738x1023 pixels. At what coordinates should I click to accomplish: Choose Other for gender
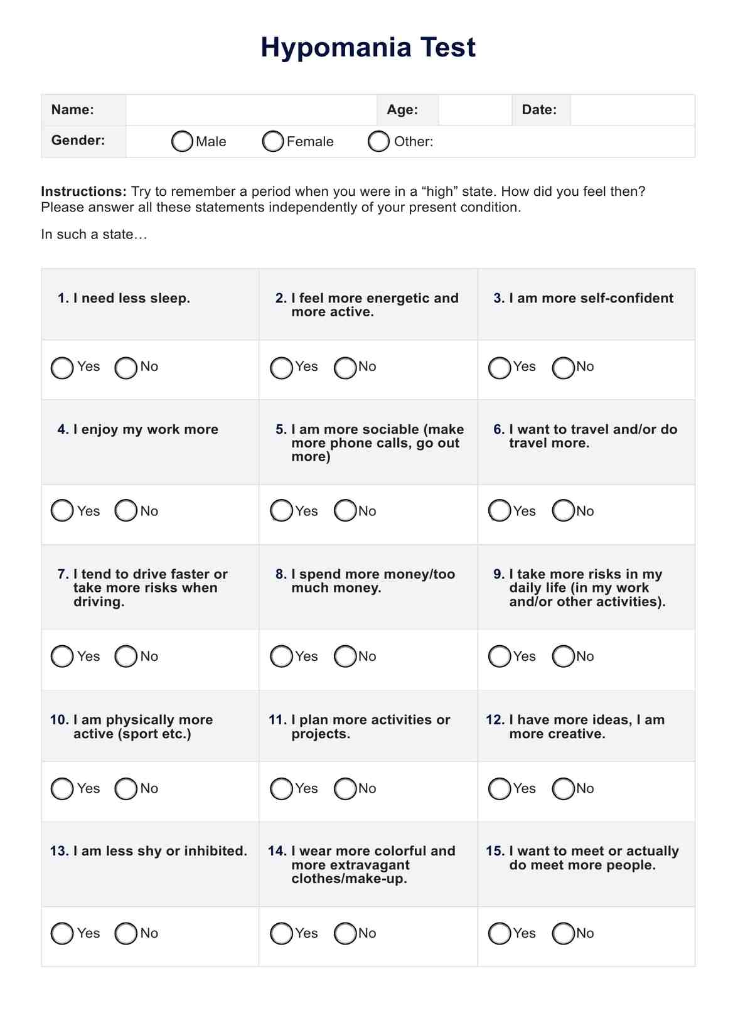tap(378, 142)
